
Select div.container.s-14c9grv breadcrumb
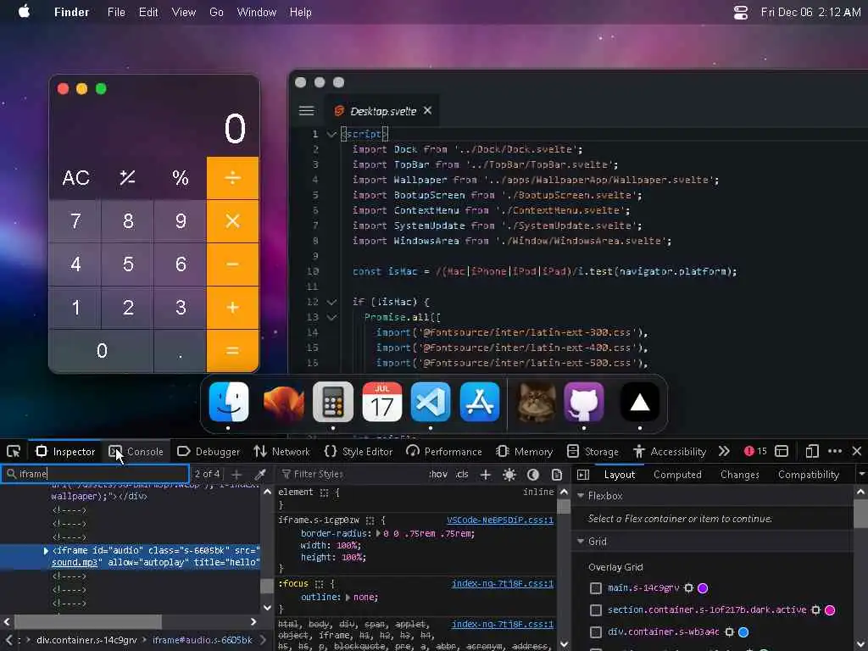86,640
